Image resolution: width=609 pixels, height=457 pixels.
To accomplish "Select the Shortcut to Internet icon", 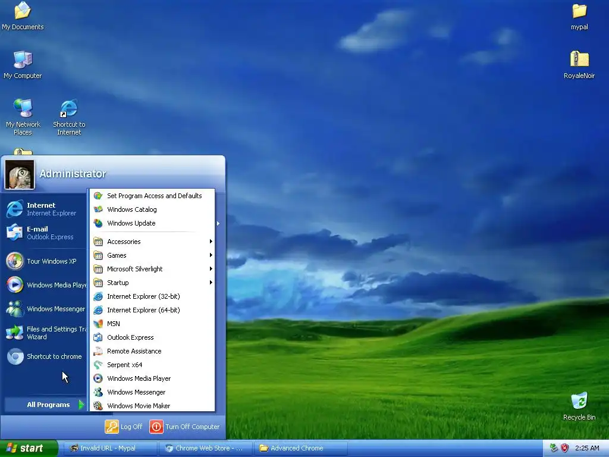I will [x=69, y=117].
